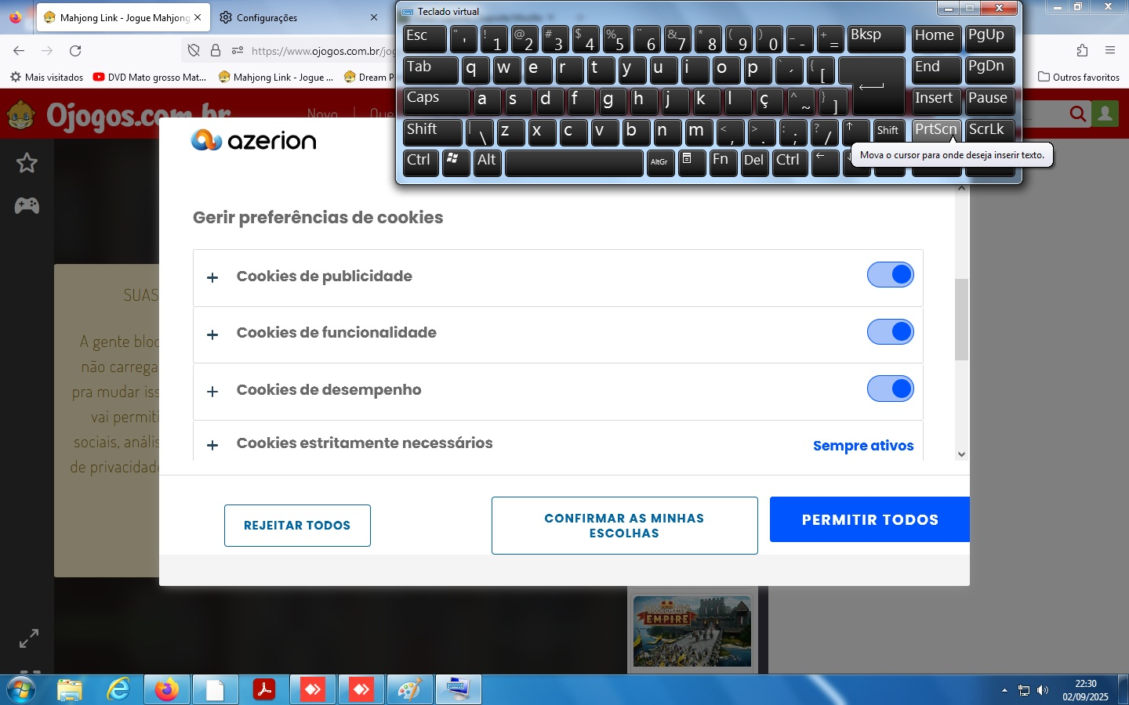
Task: Click the site padlock icon
Action: (216, 51)
